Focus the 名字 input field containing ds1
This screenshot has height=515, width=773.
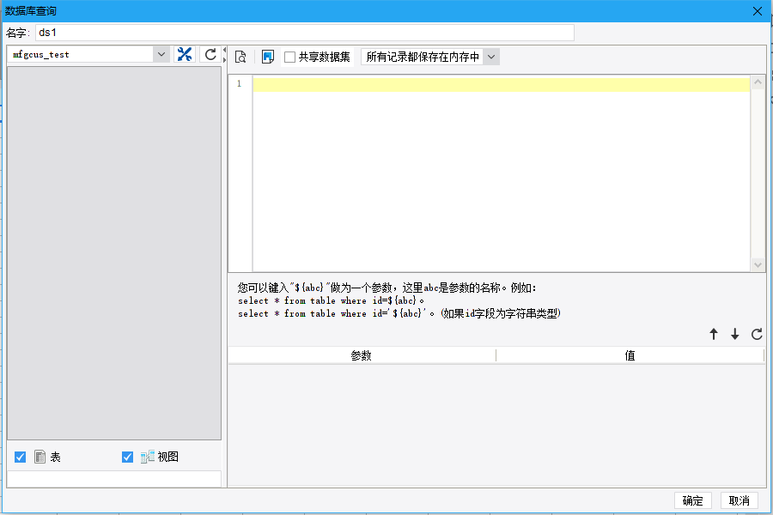(x=305, y=33)
